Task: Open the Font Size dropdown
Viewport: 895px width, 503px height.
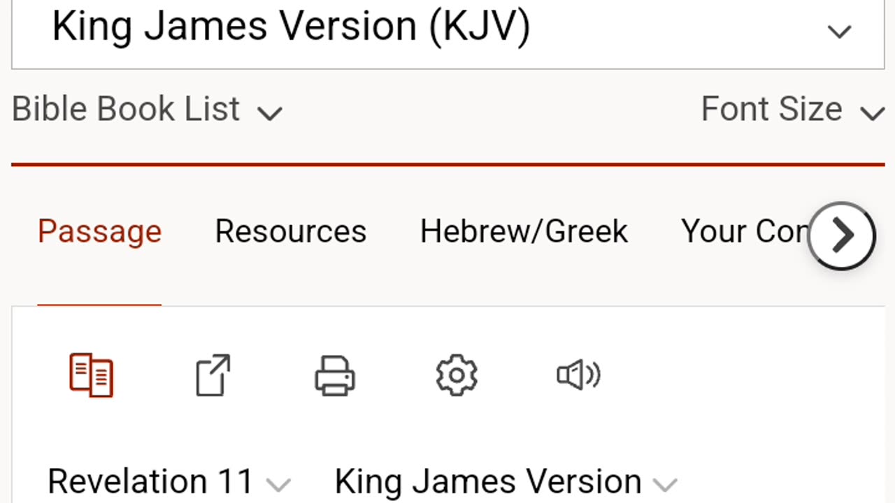Action: [x=771, y=110]
